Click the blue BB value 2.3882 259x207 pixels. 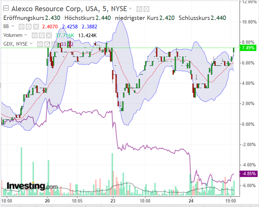point(89,27)
